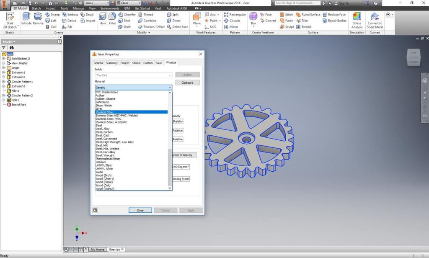Click the Search Help & Commands field

(297, 3)
